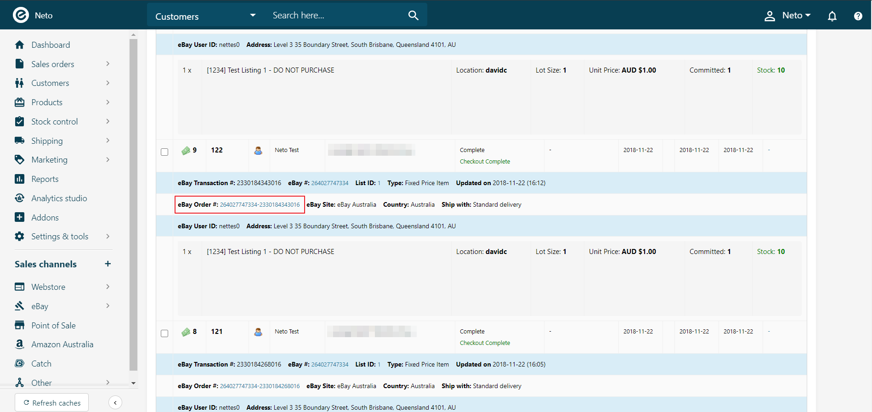The width and height of the screenshot is (872, 412).
Task: Click the Addons plus-box icon
Action: coord(19,217)
